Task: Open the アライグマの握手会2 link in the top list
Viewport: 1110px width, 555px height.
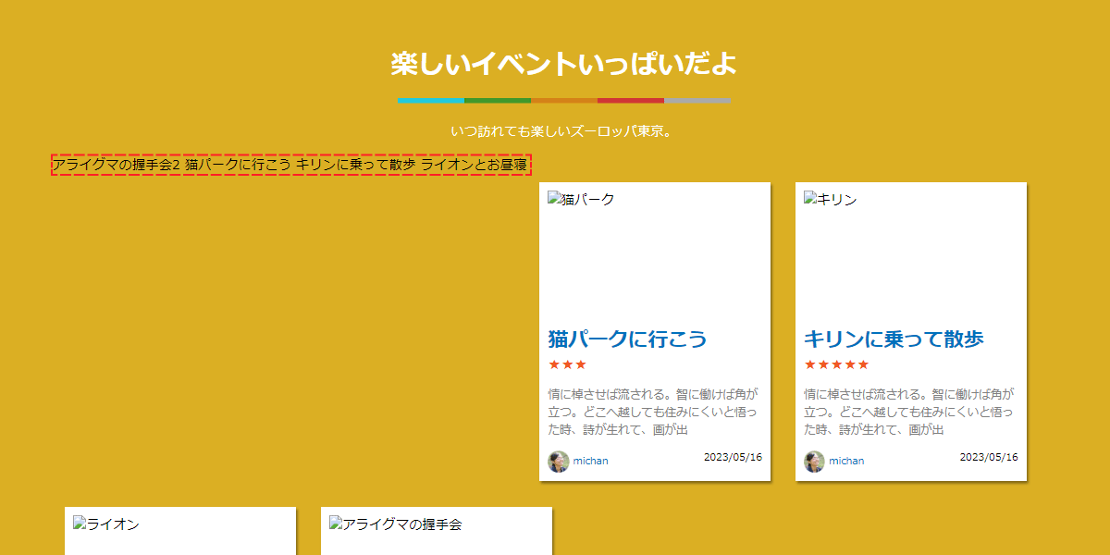Action: 116,165
